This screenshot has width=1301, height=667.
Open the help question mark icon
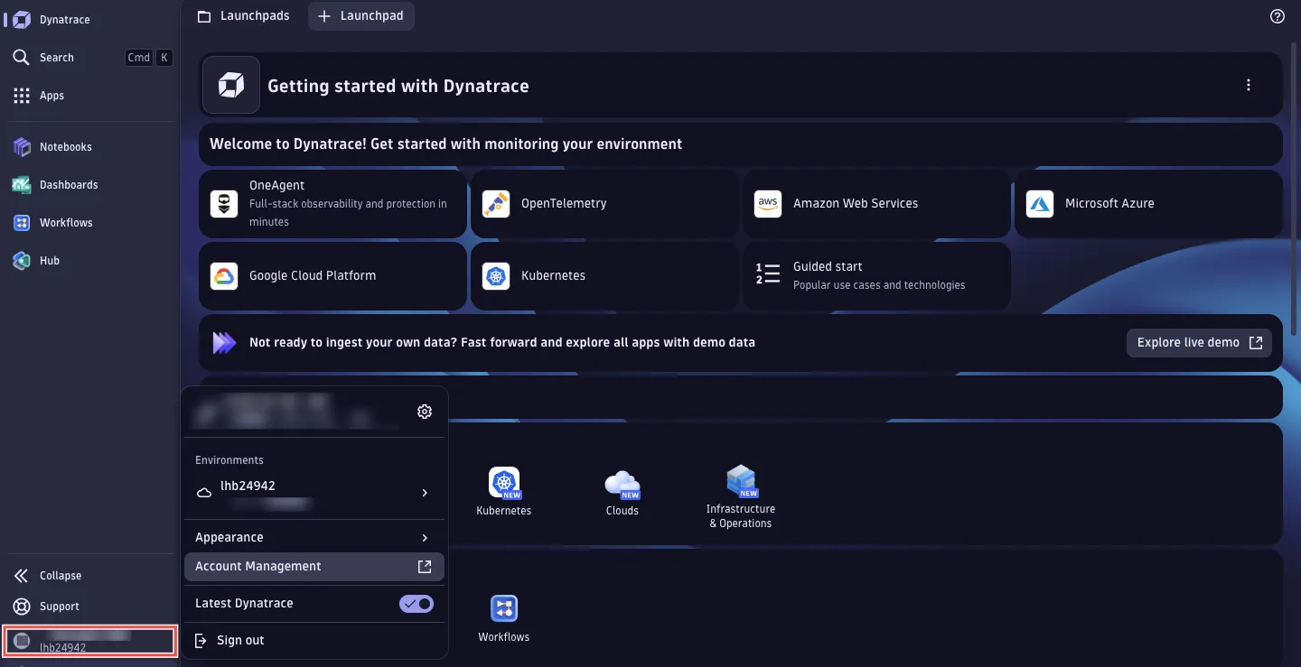1278,16
